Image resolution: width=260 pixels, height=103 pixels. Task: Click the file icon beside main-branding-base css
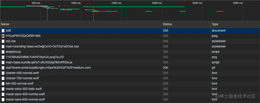tap(3, 46)
